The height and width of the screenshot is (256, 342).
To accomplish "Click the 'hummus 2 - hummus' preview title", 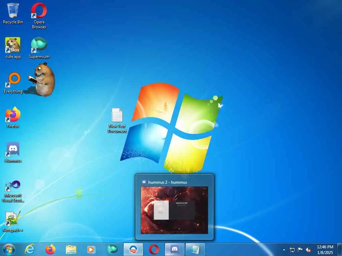I will [168, 182].
